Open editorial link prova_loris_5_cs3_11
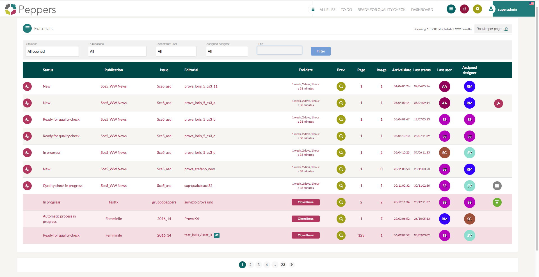The image size is (539, 277). [201, 86]
